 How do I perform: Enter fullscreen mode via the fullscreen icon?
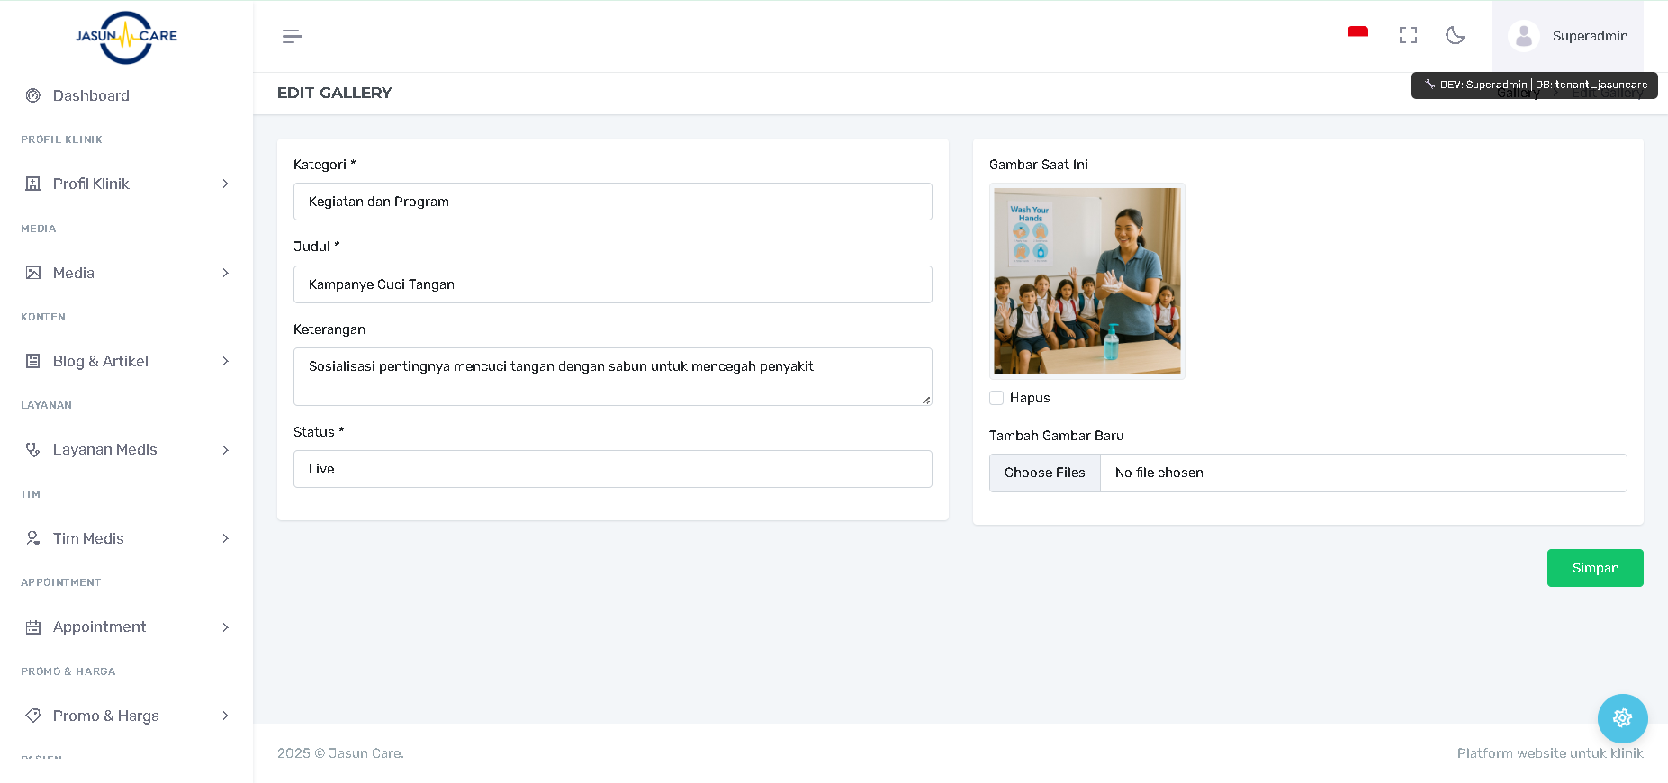pyautogui.click(x=1408, y=35)
